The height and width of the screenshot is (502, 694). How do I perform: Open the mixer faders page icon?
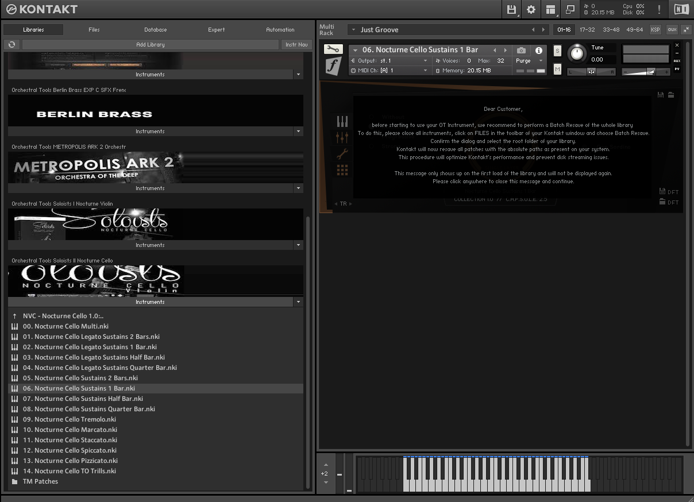(342, 137)
